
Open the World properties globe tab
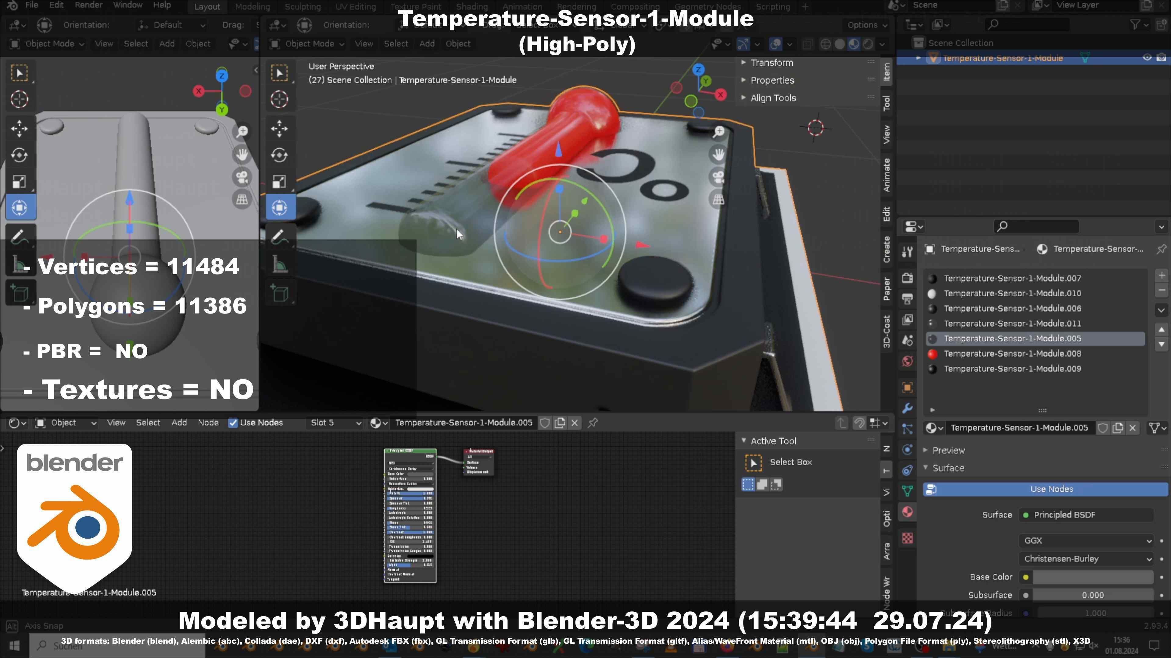(907, 361)
